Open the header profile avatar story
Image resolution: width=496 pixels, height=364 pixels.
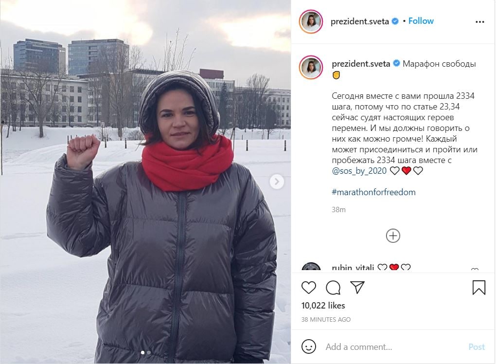click(311, 21)
